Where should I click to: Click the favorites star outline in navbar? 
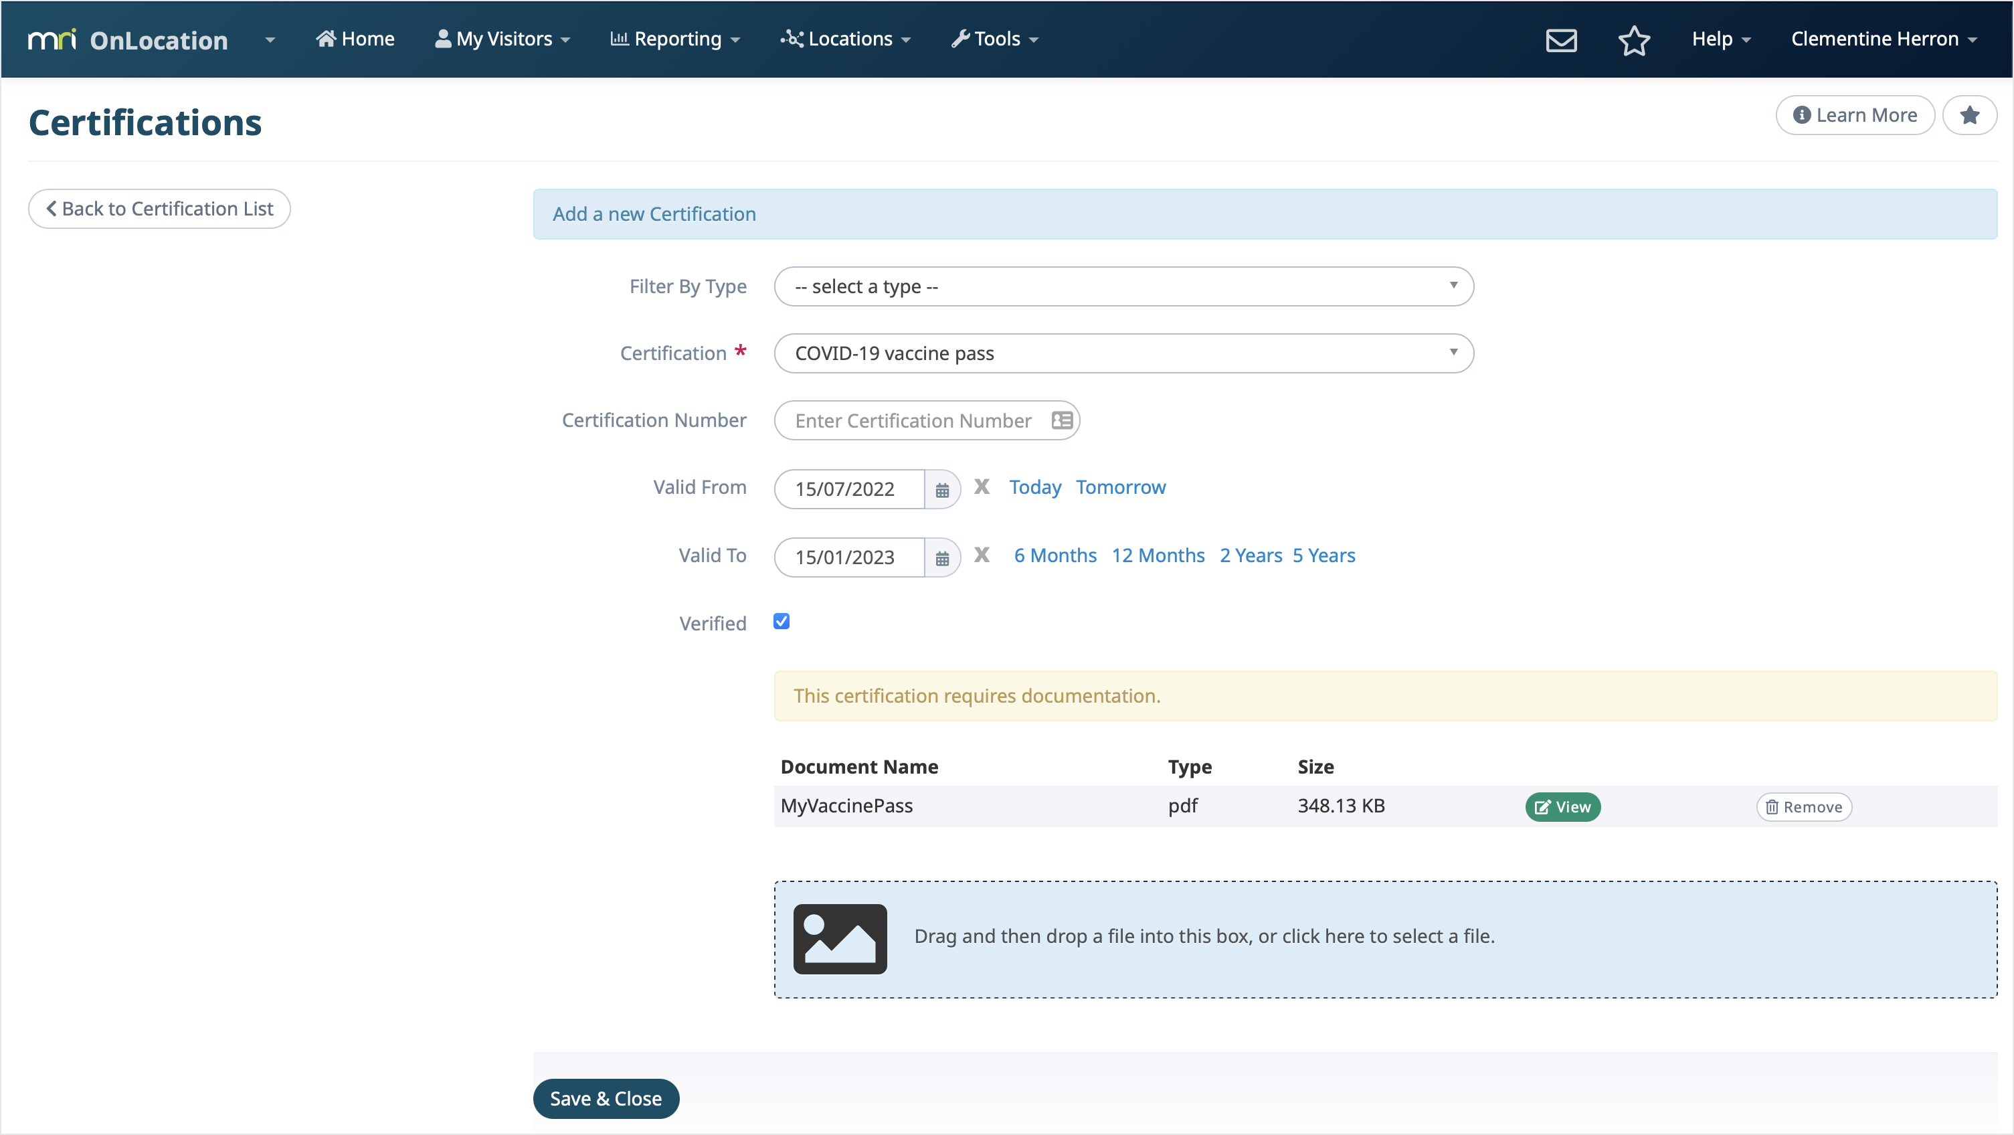click(1634, 40)
